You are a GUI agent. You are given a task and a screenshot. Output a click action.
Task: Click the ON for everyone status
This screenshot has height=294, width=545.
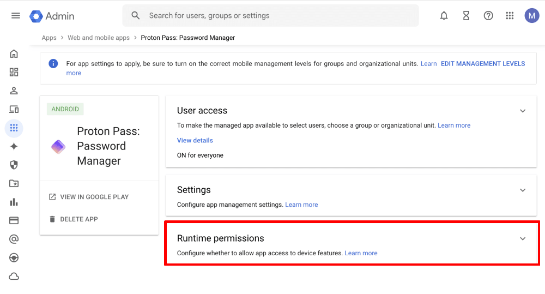point(200,155)
